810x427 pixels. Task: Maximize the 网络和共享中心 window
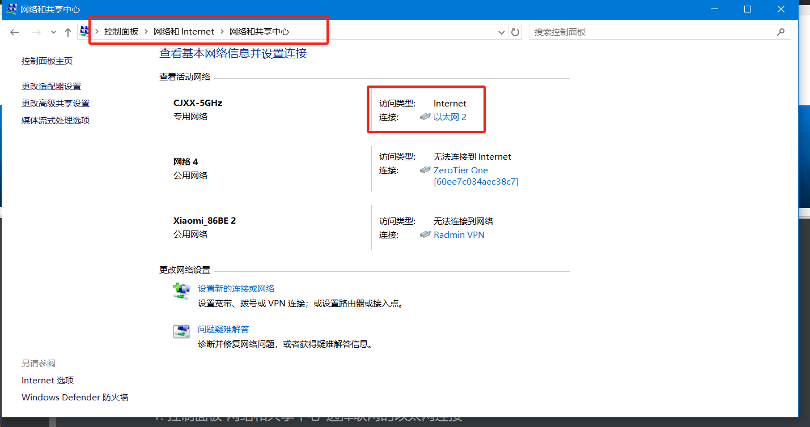tap(748, 9)
